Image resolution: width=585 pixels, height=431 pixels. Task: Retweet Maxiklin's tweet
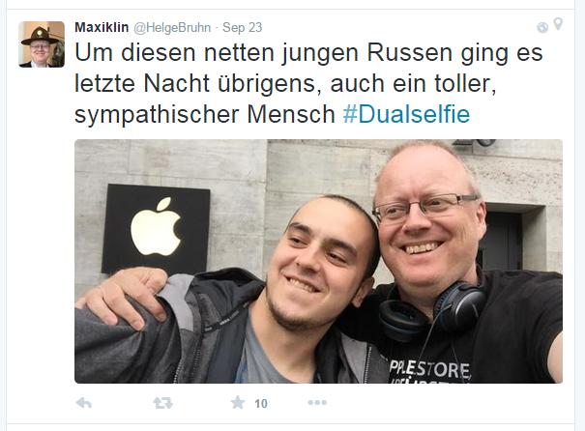coord(163,403)
